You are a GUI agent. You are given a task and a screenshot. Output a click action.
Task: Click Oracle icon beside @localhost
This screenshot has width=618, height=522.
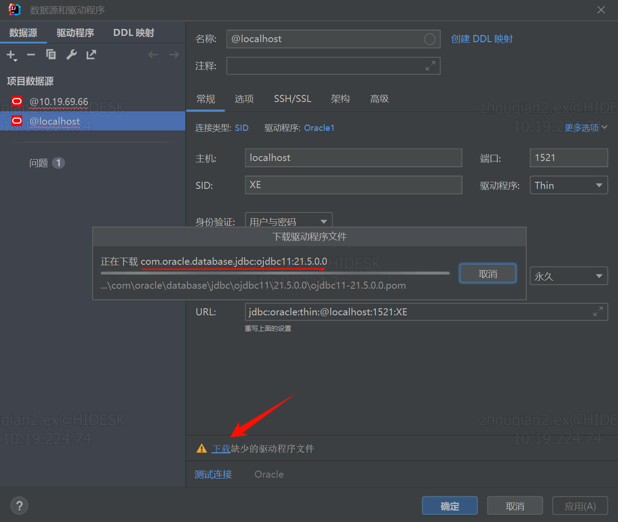[17, 121]
